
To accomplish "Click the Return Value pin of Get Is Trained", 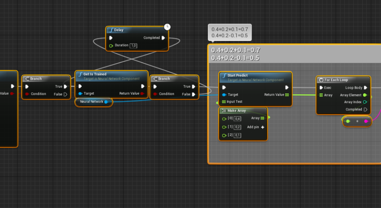I will click(x=143, y=93).
